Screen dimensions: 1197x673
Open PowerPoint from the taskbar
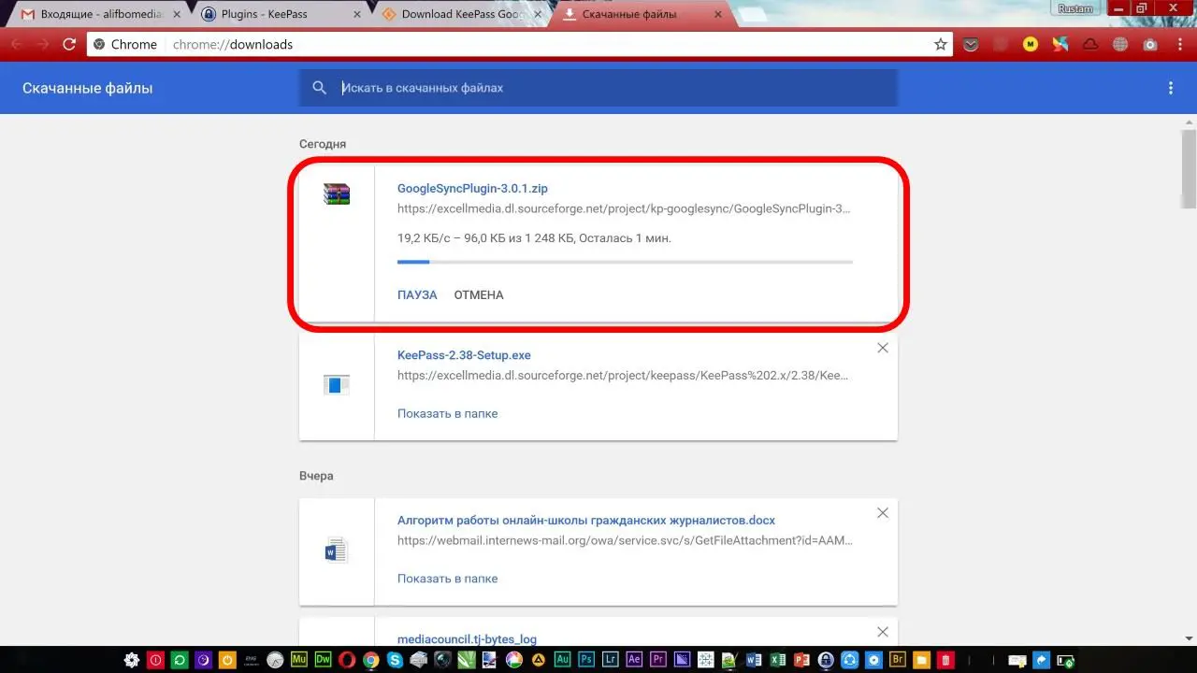tap(802, 660)
